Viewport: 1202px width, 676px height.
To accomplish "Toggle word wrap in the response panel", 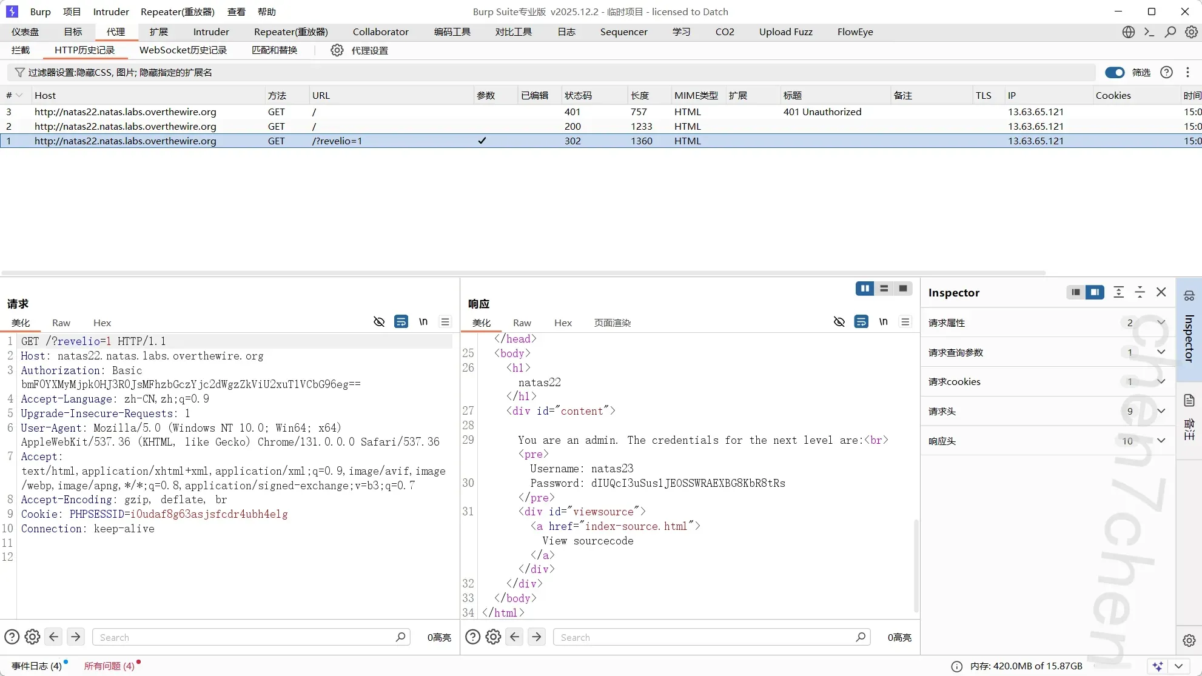I will pos(861,322).
